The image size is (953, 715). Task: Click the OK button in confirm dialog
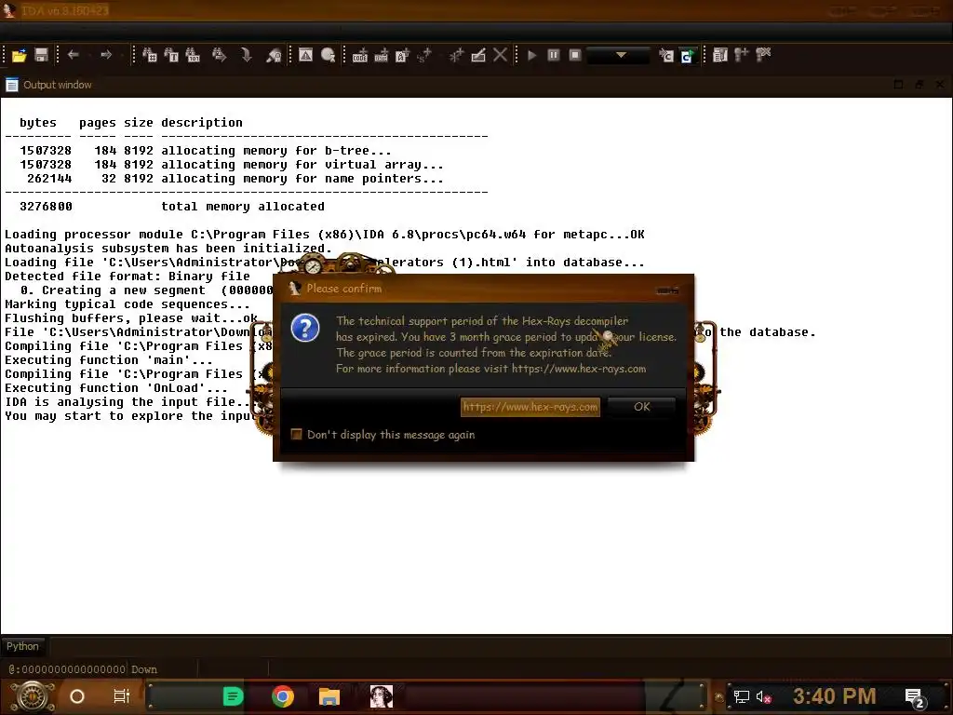pos(642,407)
